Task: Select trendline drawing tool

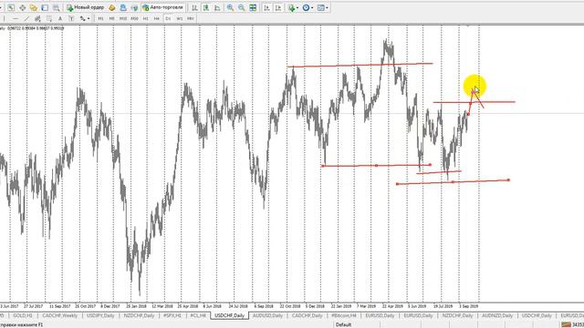Action: [x=26, y=18]
